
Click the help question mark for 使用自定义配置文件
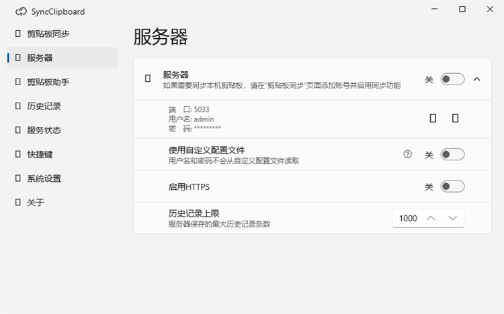408,154
